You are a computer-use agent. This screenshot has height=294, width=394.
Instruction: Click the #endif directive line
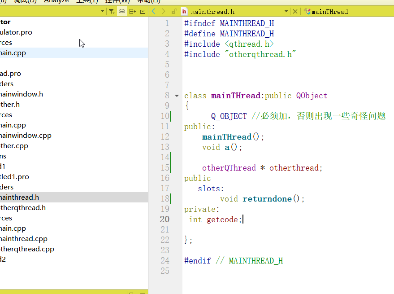(x=234, y=261)
